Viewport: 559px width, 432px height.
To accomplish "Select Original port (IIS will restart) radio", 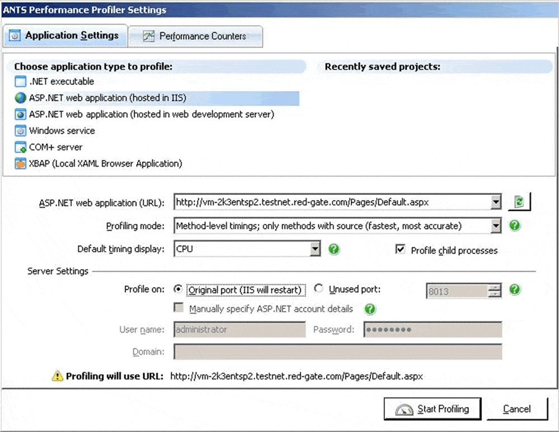I will tap(177, 289).
